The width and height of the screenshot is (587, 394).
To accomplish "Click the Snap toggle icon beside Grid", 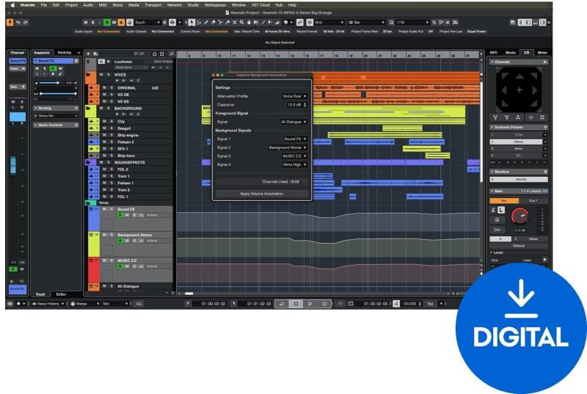I will pyautogui.click(x=310, y=23).
